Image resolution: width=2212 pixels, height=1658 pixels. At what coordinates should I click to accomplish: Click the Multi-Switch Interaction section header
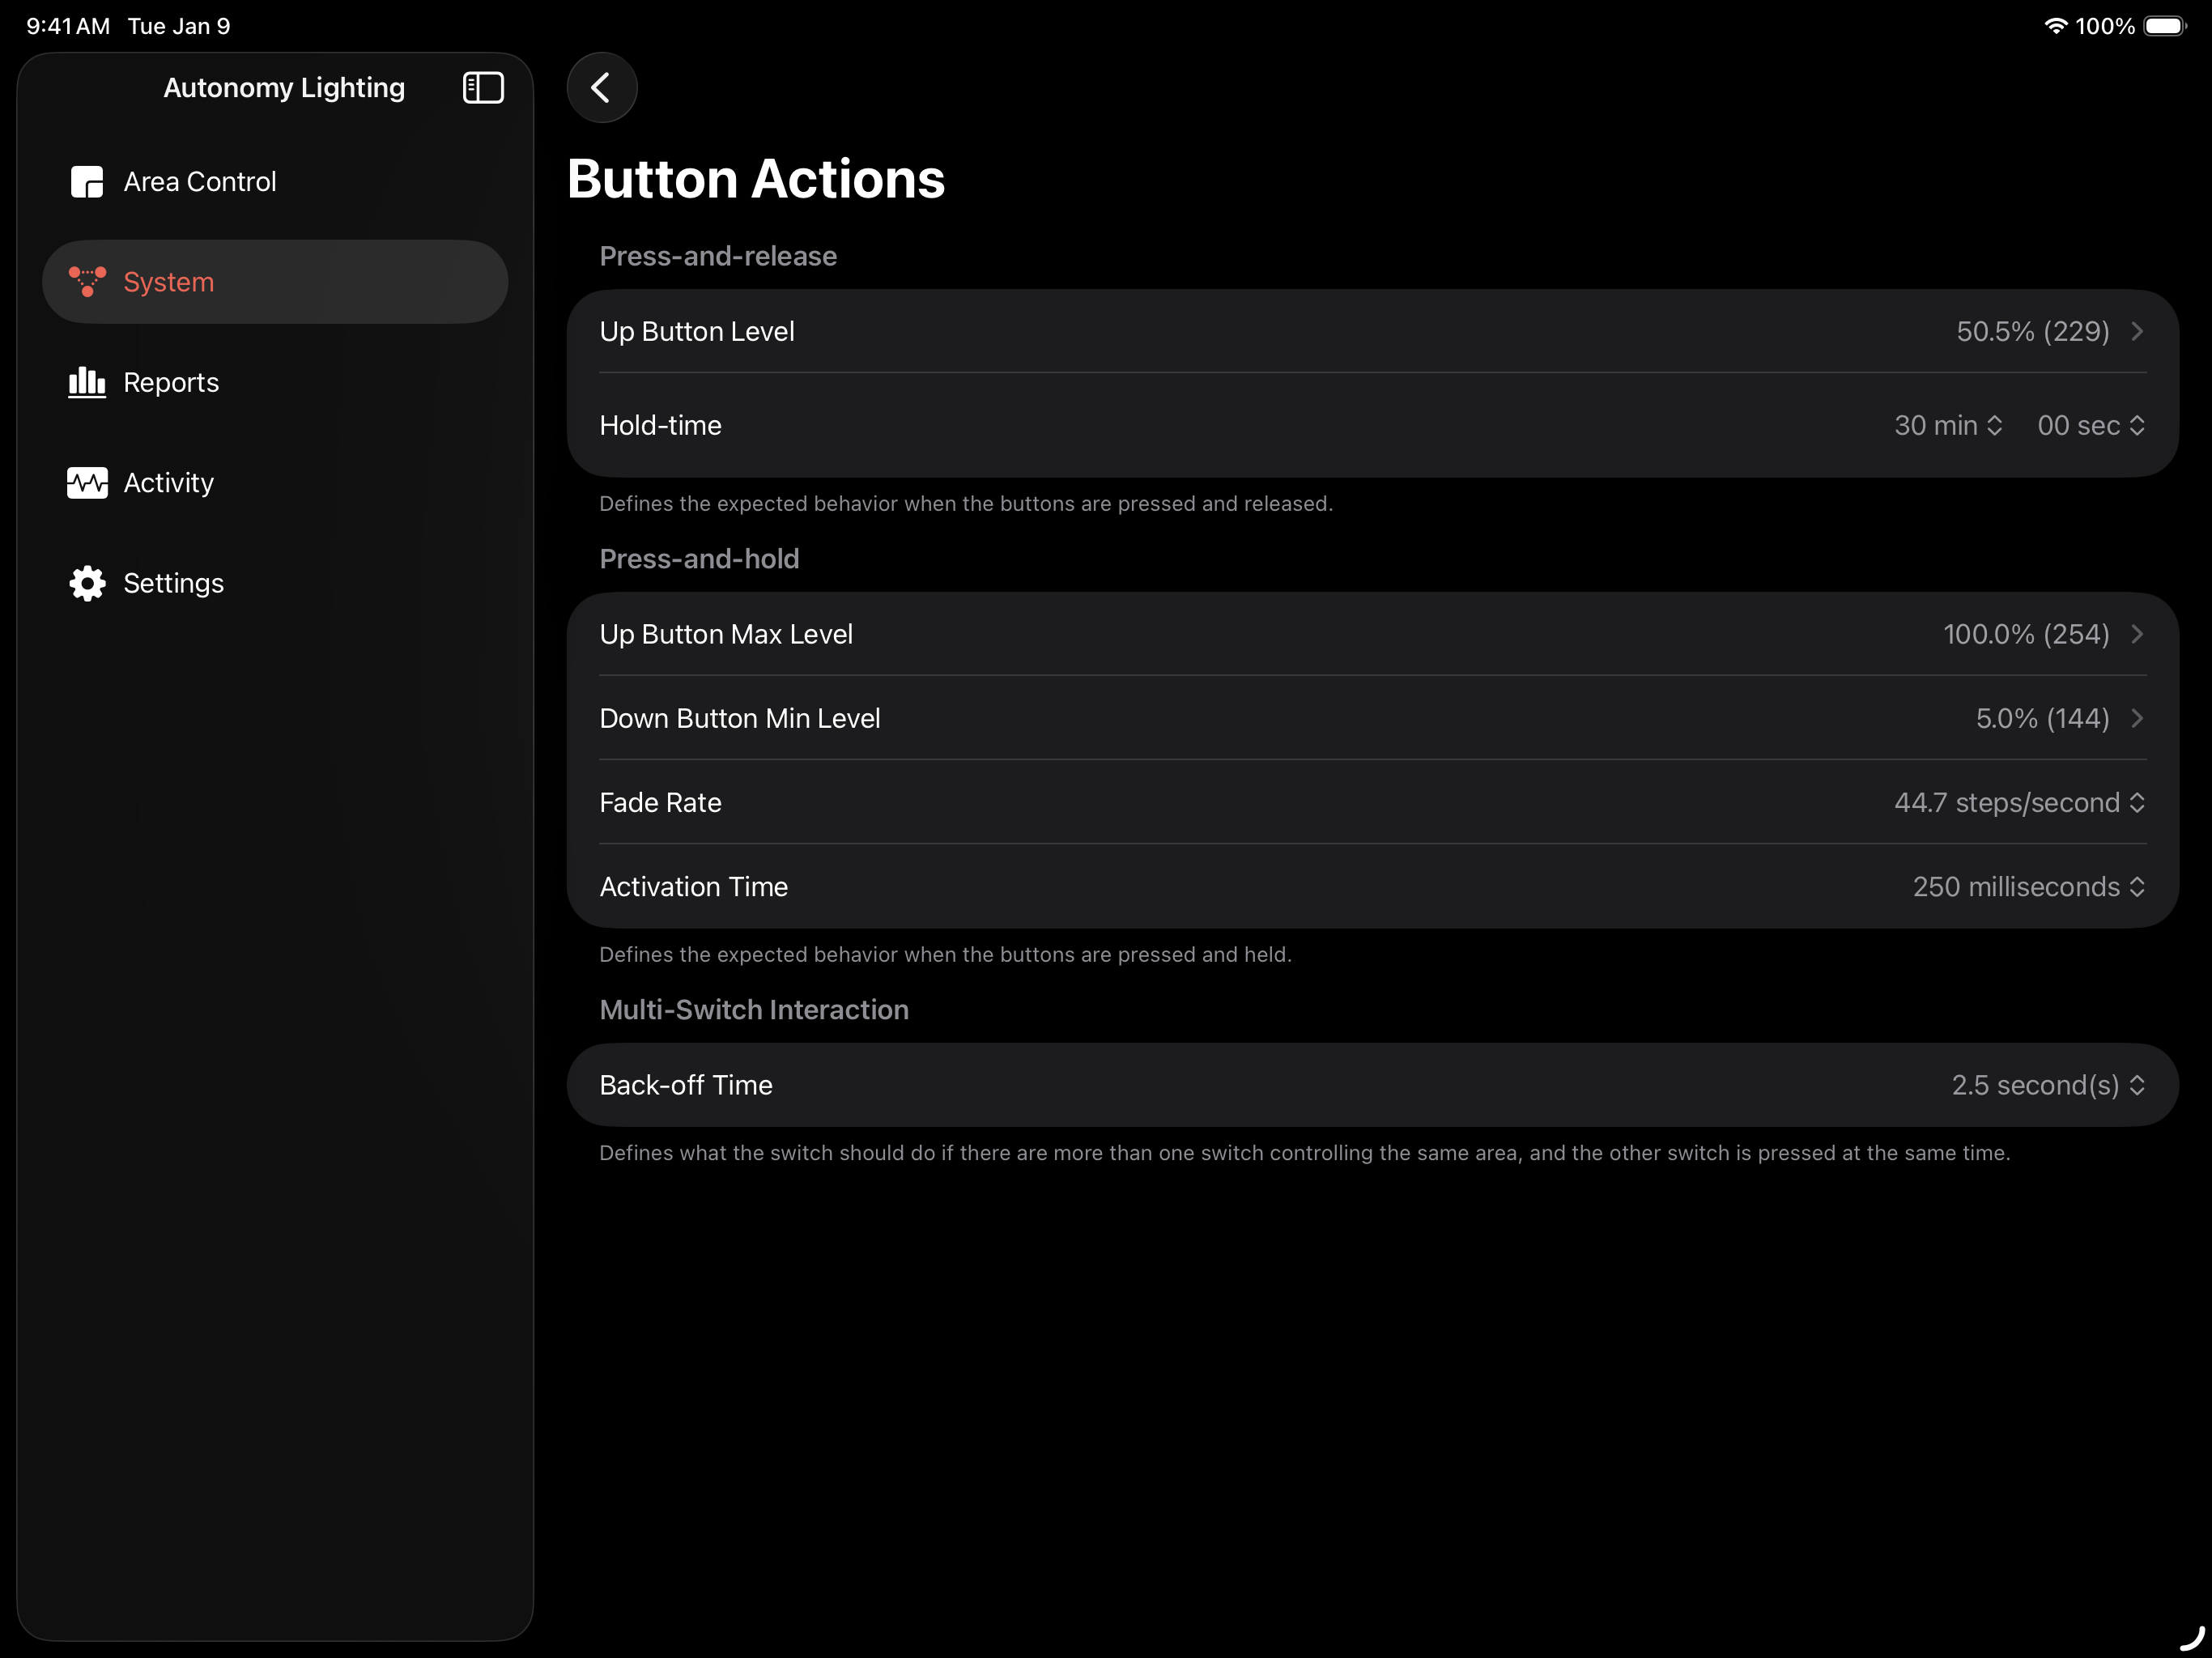point(754,1010)
